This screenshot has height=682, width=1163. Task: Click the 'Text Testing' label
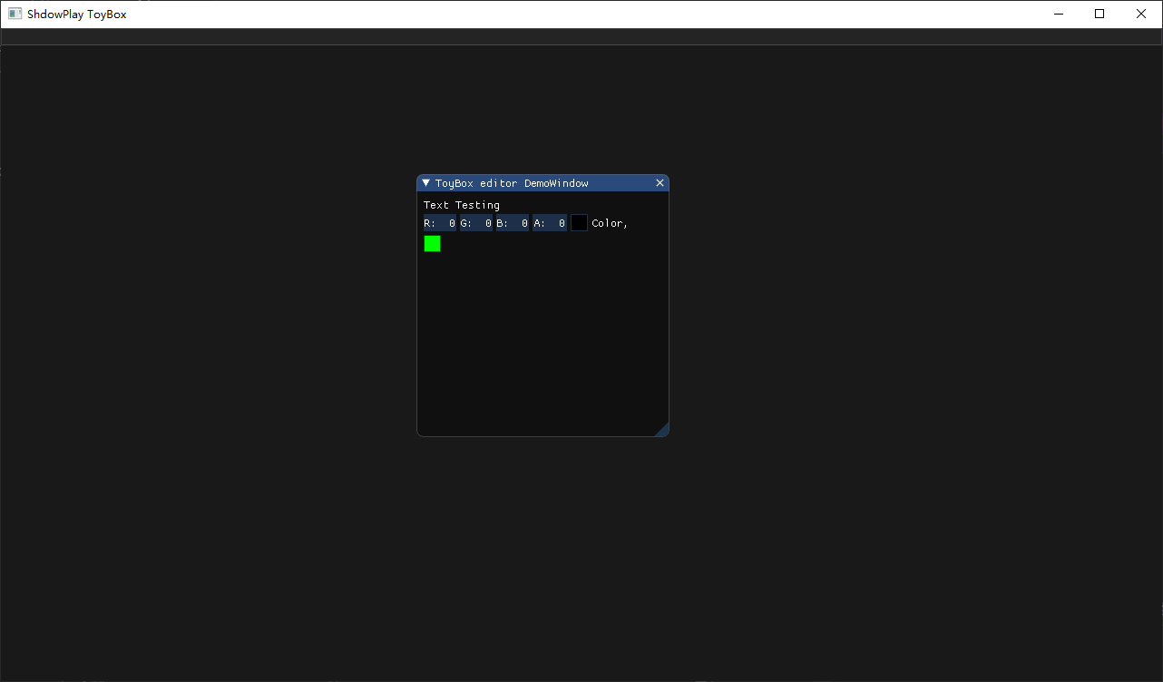tap(462, 205)
